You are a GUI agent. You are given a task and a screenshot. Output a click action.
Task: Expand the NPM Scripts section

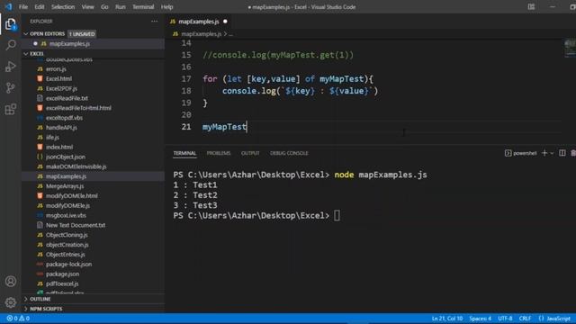[x=26, y=309]
